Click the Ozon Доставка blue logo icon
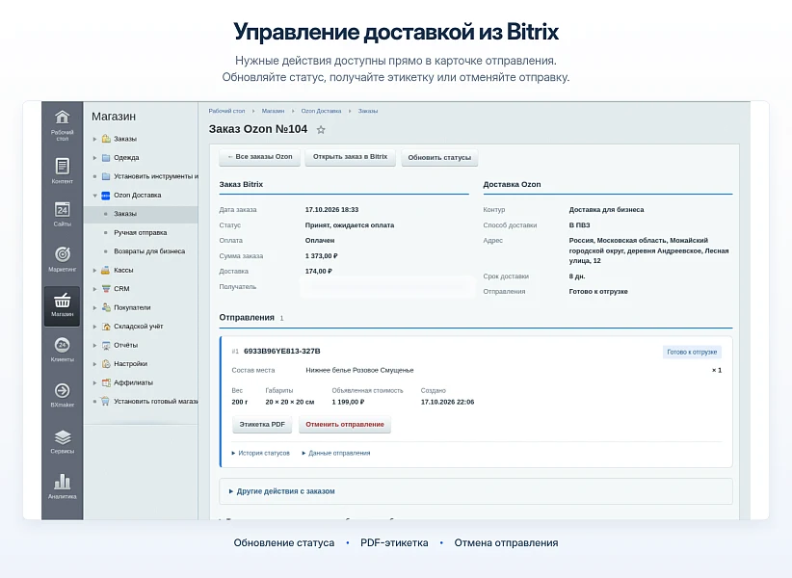 106,196
